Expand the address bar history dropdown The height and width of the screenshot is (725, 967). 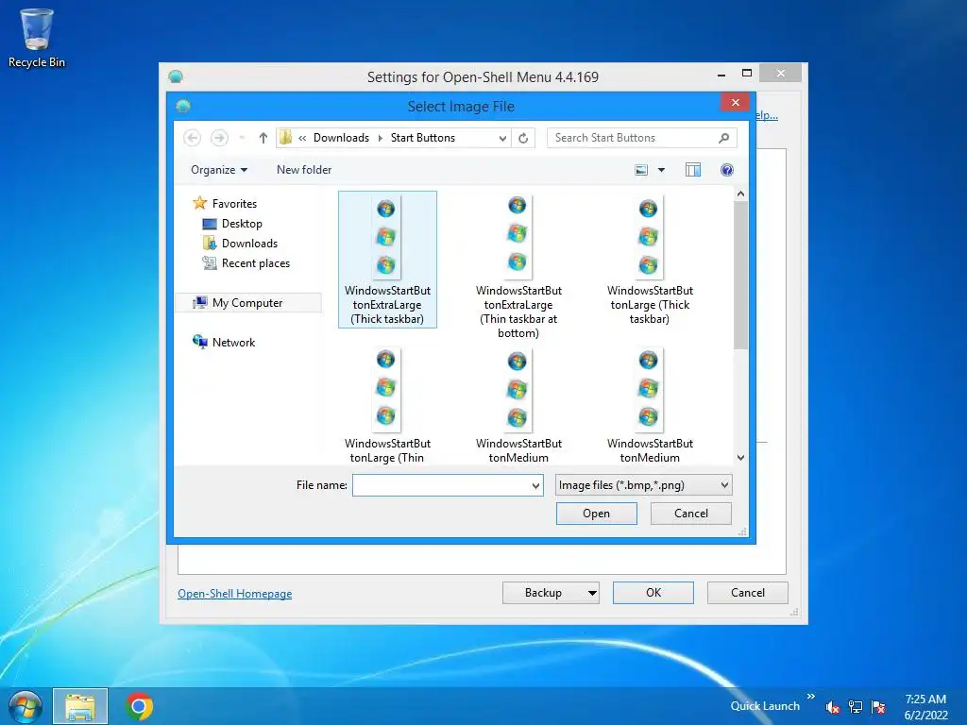(x=502, y=138)
